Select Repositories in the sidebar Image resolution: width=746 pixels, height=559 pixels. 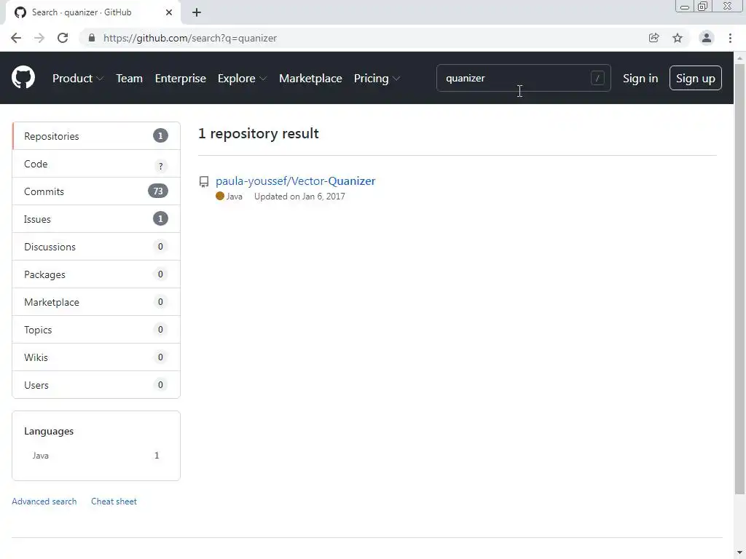click(x=96, y=136)
